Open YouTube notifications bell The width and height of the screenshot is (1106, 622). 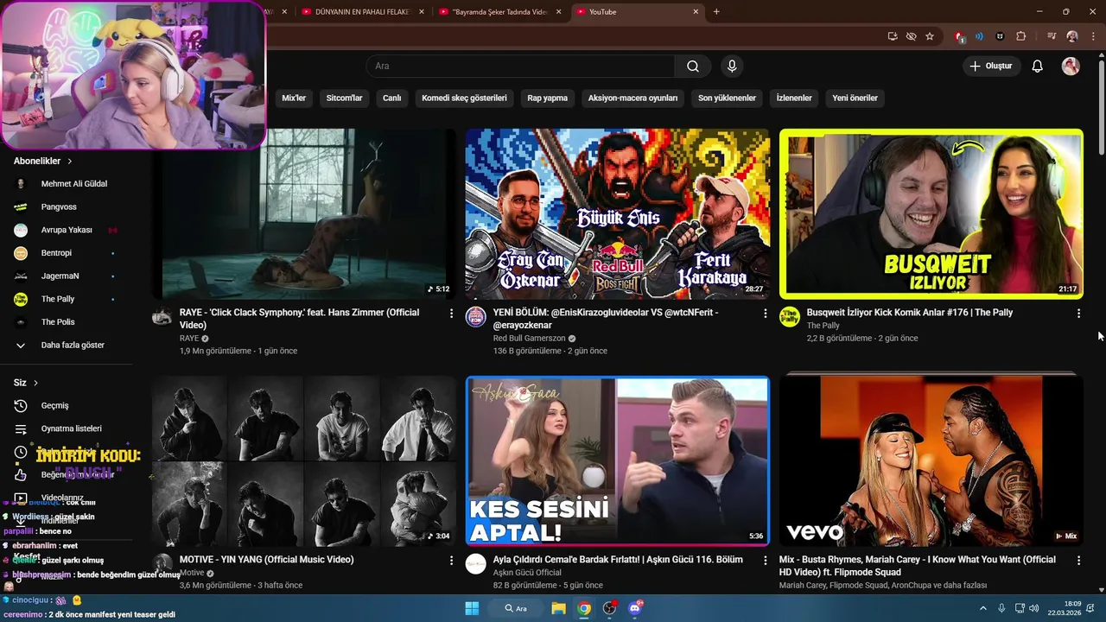(1038, 67)
